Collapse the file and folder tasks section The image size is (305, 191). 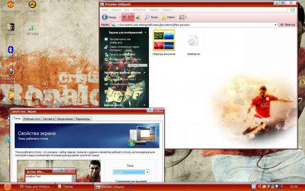(145, 72)
